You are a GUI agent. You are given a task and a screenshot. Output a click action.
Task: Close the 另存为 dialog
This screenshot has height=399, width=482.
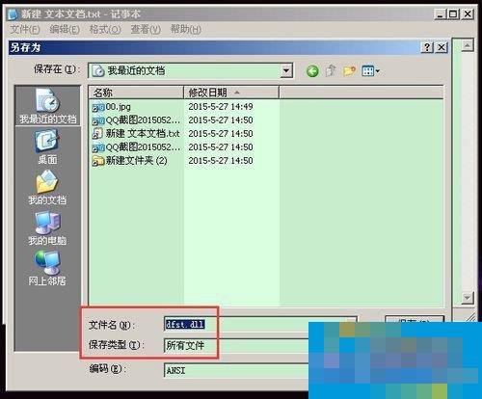point(442,47)
